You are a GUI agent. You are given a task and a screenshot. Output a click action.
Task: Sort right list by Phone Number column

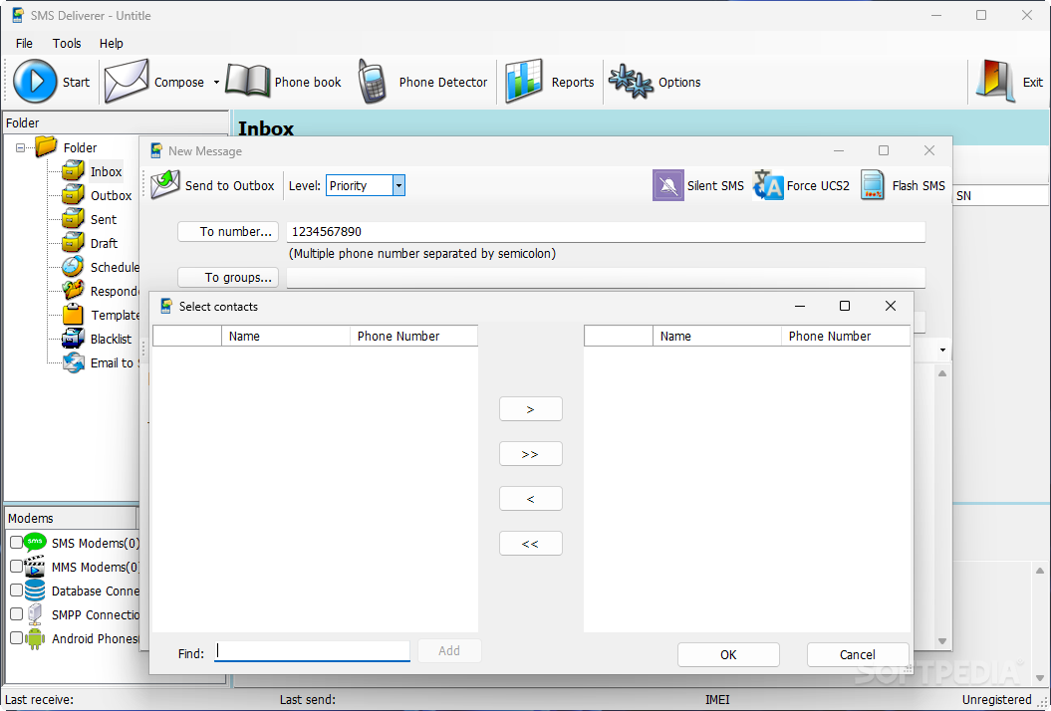pyautogui.click(x=845, y=336)
